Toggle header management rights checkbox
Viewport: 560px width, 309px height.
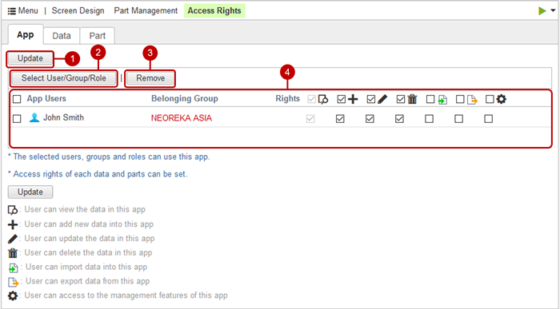[x=490, y=99]
